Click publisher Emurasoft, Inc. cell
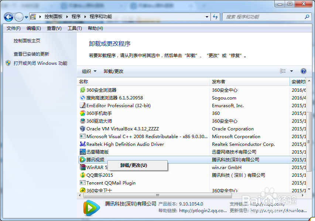Screen dimensions: 315x221 tap(228, 105)
